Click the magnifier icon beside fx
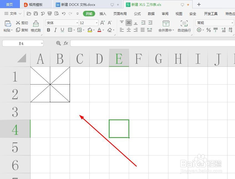235x179 pixels. (58, 43)
